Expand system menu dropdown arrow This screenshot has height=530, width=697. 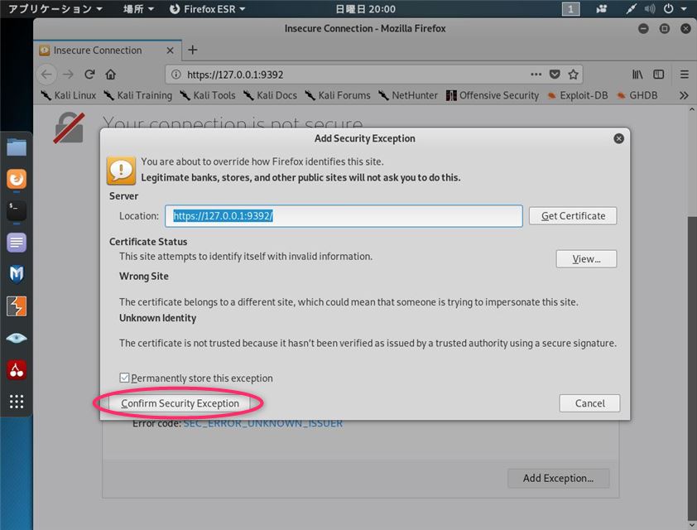[x=684, y=9]
